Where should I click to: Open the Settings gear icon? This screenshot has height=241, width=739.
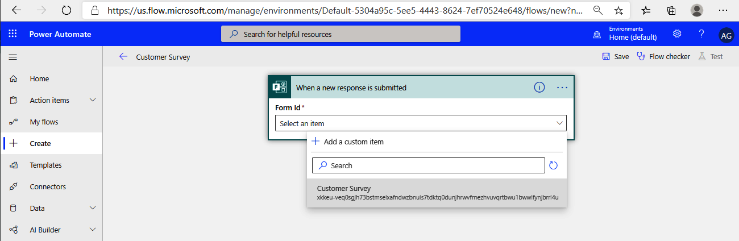tap(677, 34)
